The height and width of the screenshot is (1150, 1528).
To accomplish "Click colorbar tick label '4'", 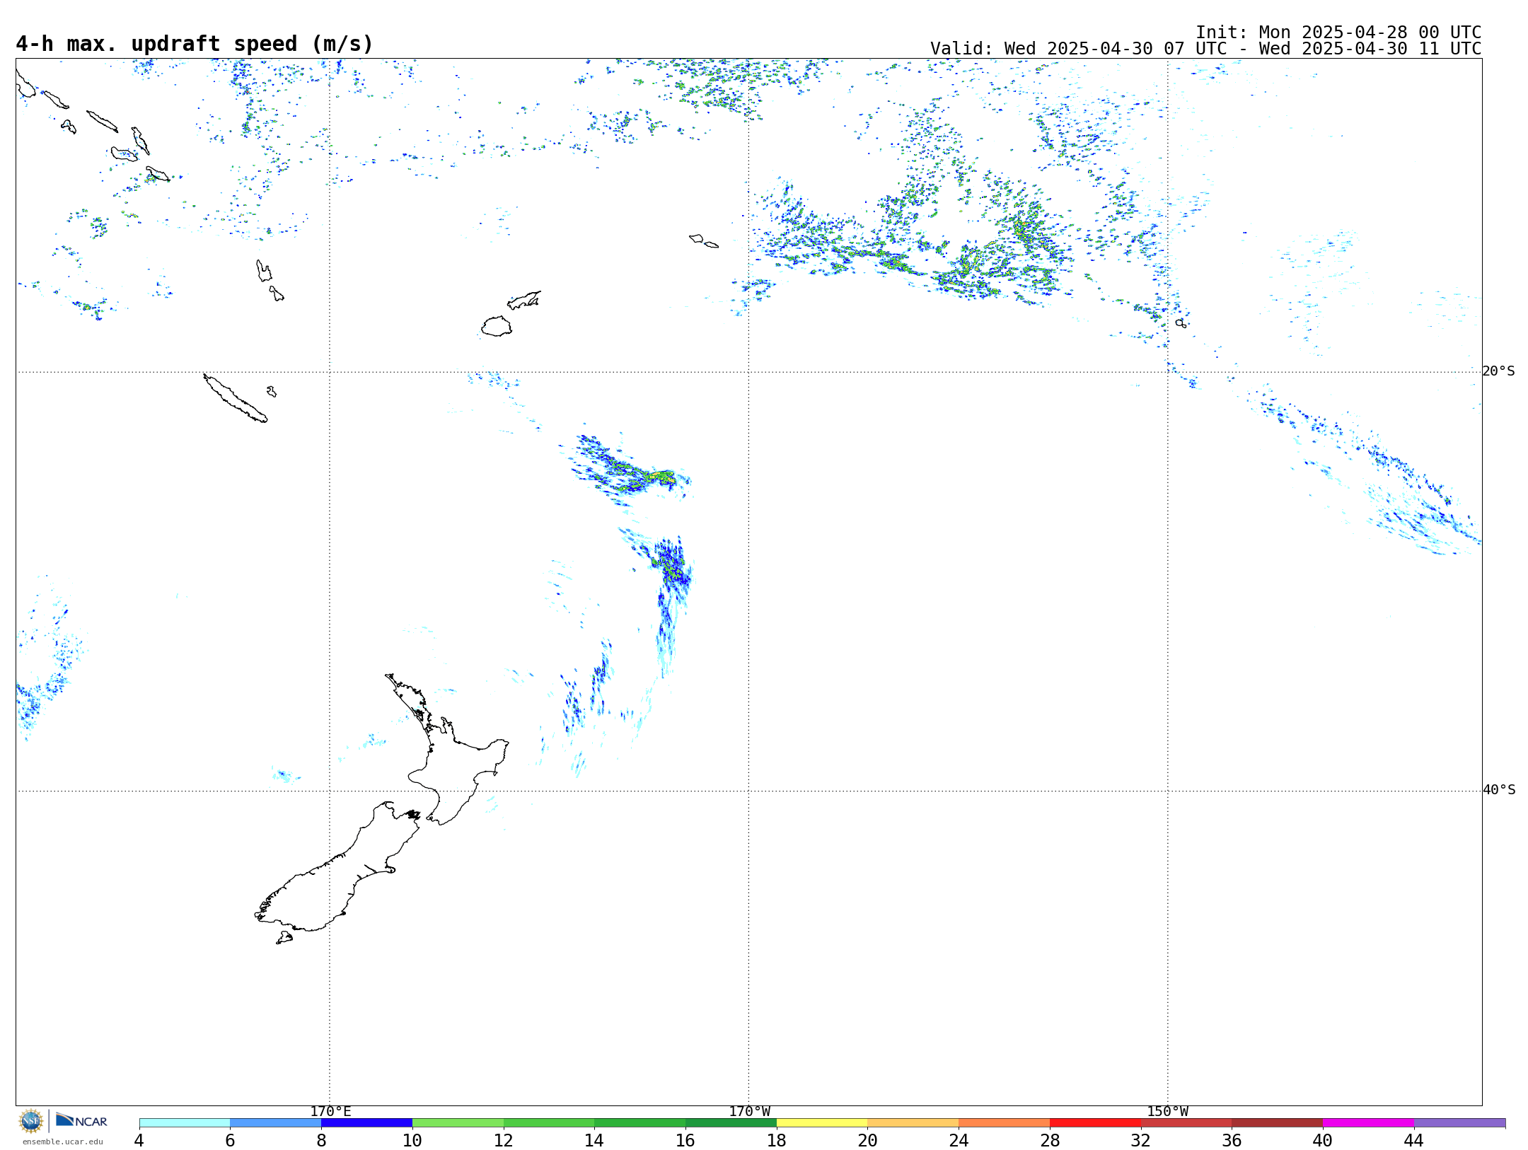I will (x=139, y=1141).
